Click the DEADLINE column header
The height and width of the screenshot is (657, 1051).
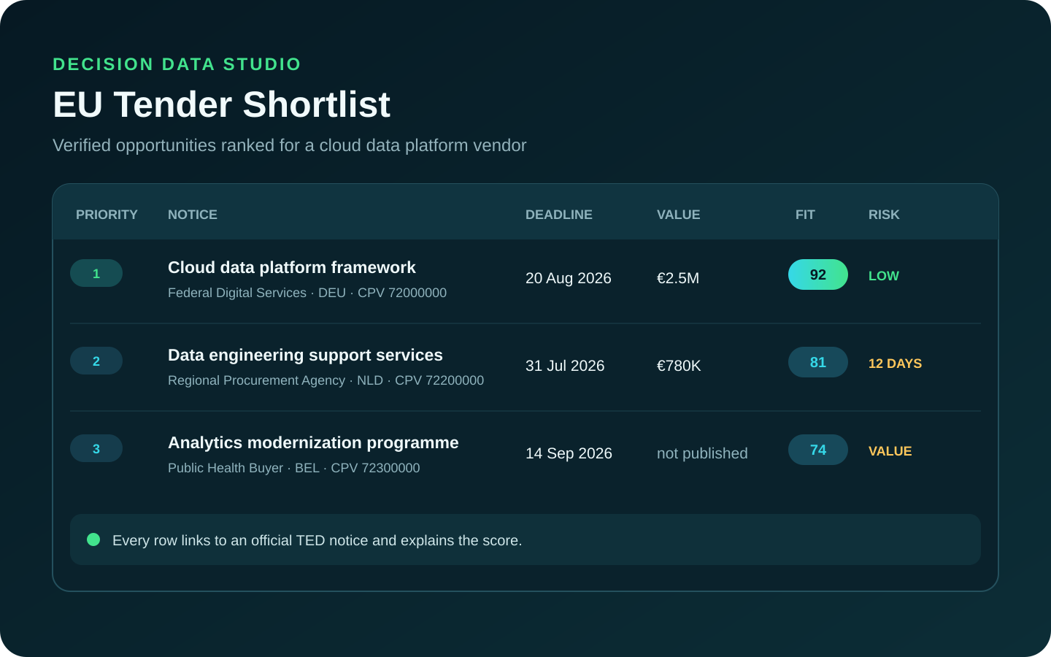[559, 215]
